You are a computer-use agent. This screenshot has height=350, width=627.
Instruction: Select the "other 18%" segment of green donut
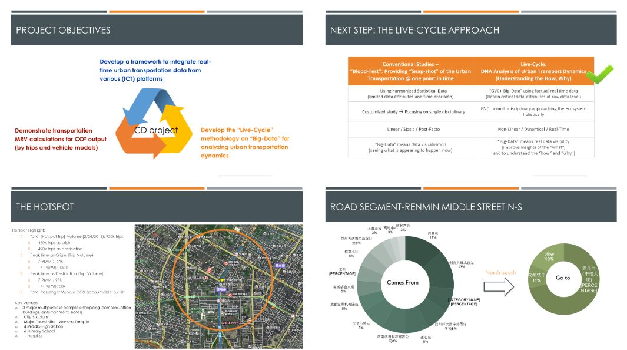tap(548, 257)
